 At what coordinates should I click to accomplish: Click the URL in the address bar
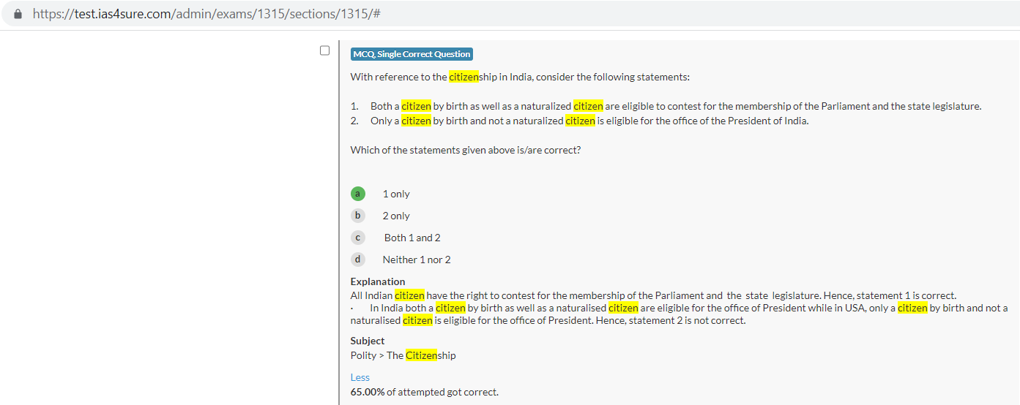pyautogui.click(x=206, y=14)
